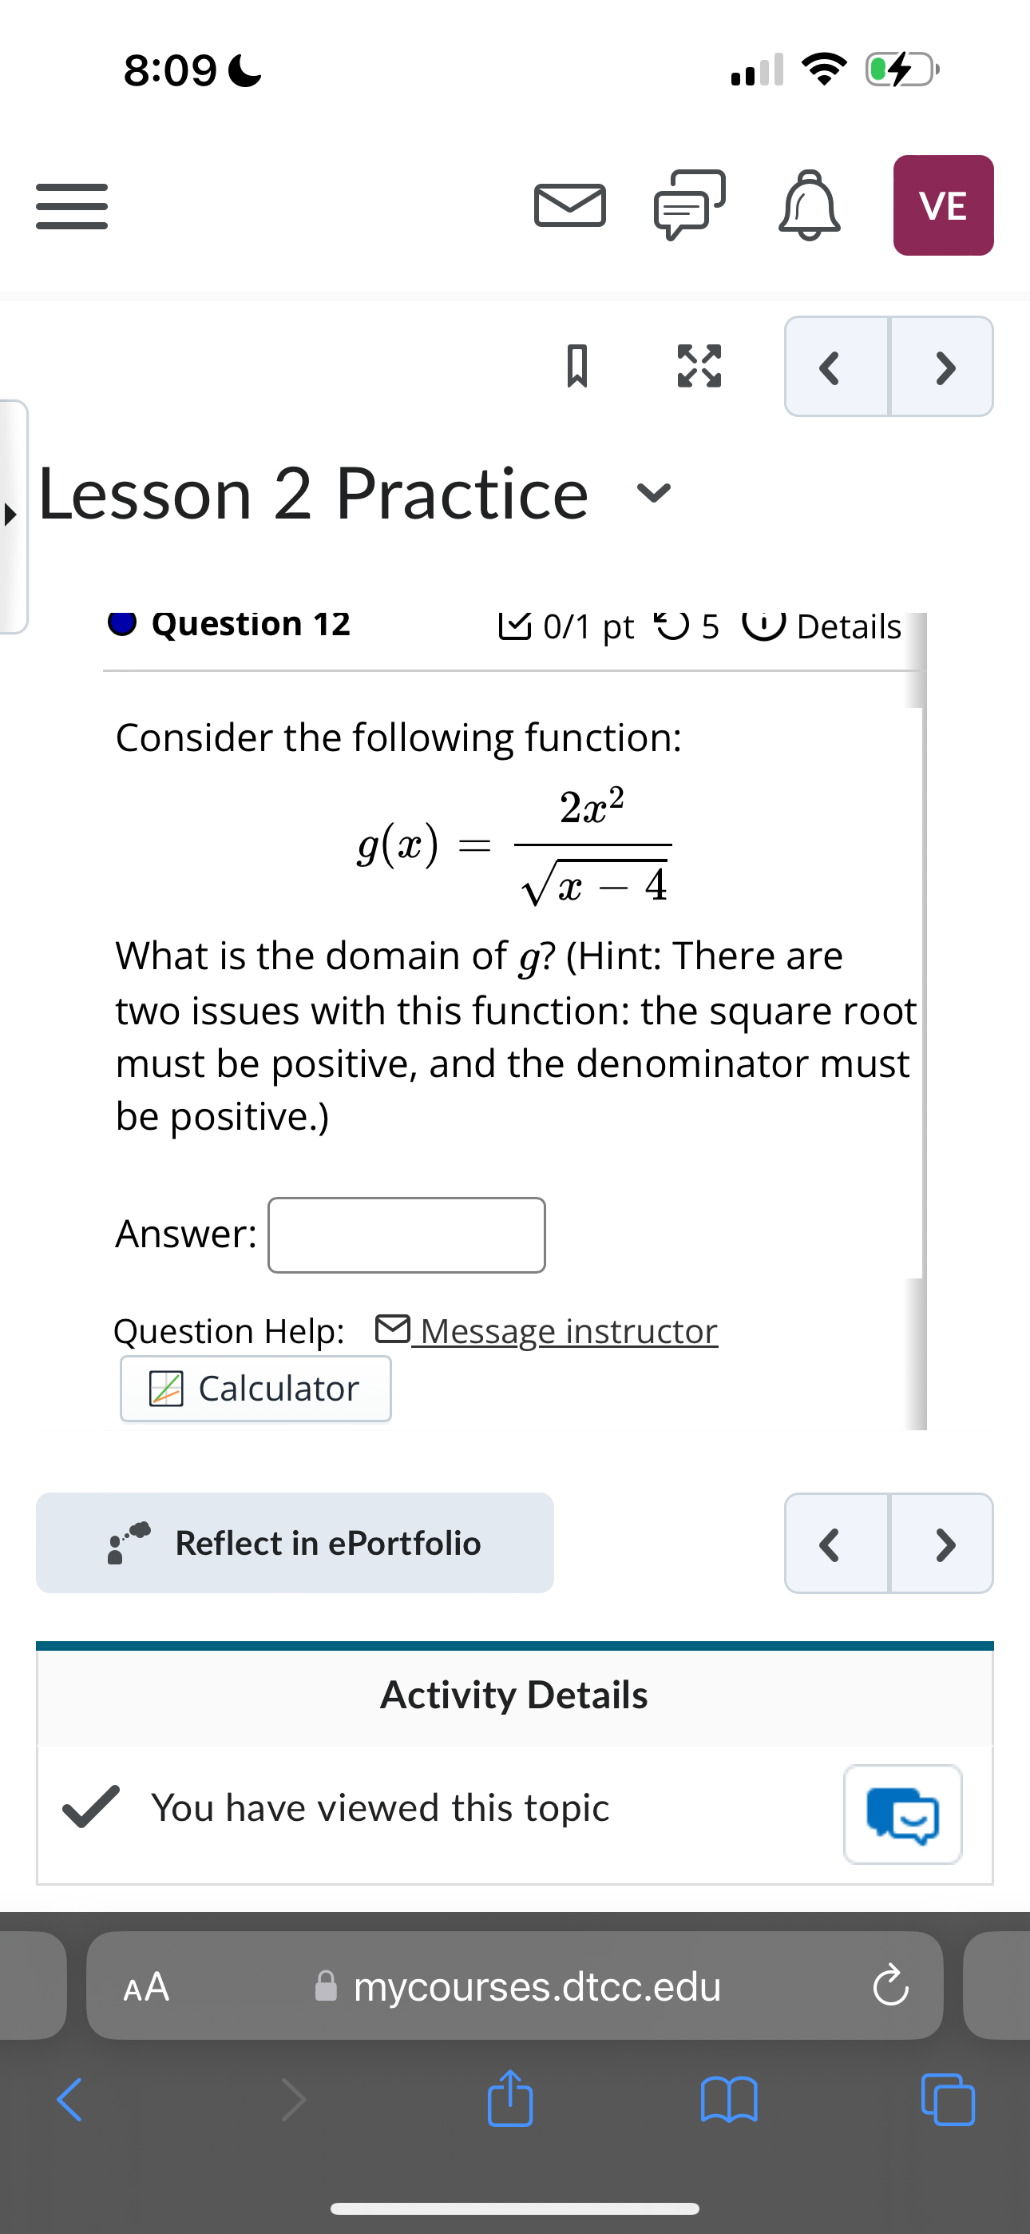
Task: Open the VE profile avatar
Action: coord(942,205)
